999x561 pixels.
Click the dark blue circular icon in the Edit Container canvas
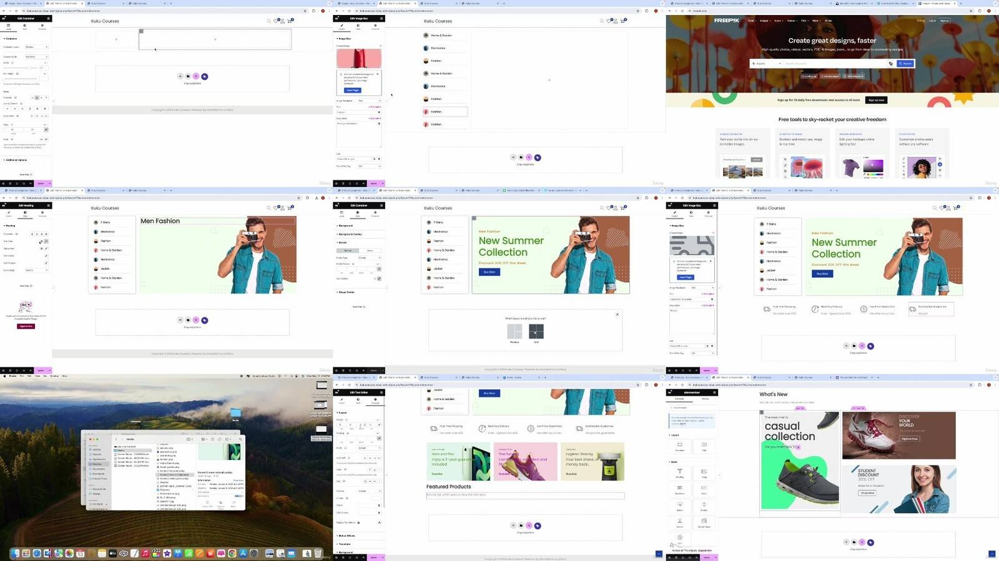click(x=205, y=76)
